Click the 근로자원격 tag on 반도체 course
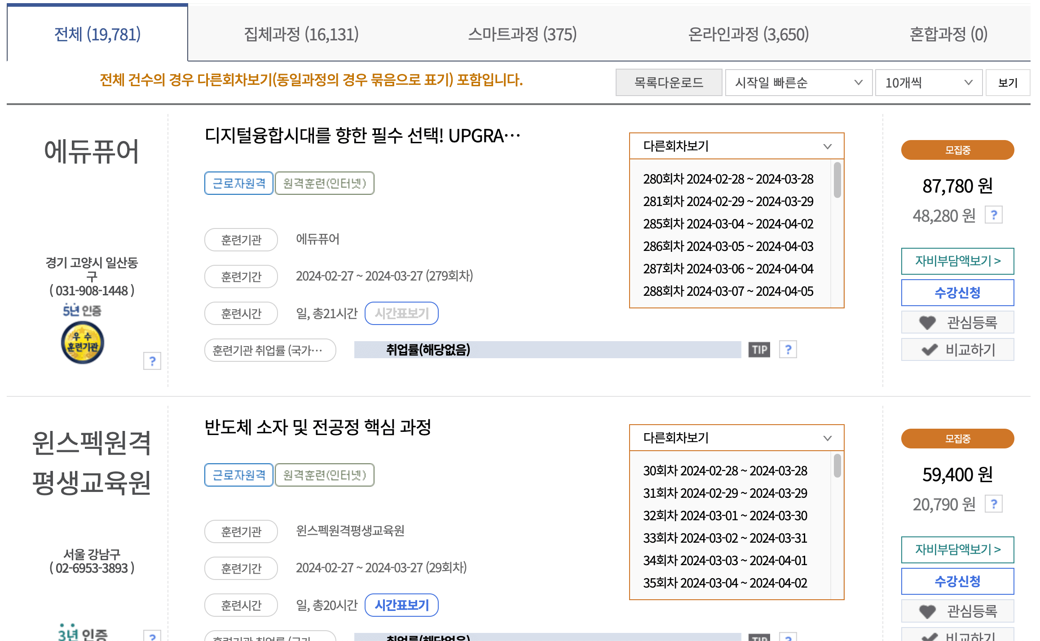This screenshot has height=641, width=1040. (x=239, y=475)
